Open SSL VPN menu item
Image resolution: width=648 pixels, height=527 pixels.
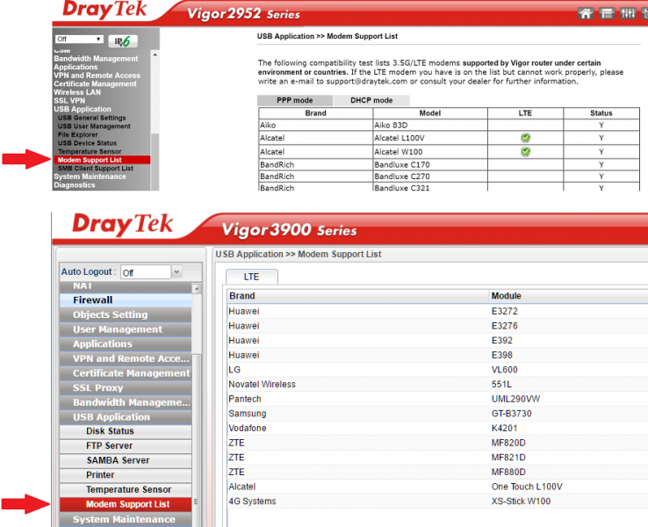[x=69, y=100]
